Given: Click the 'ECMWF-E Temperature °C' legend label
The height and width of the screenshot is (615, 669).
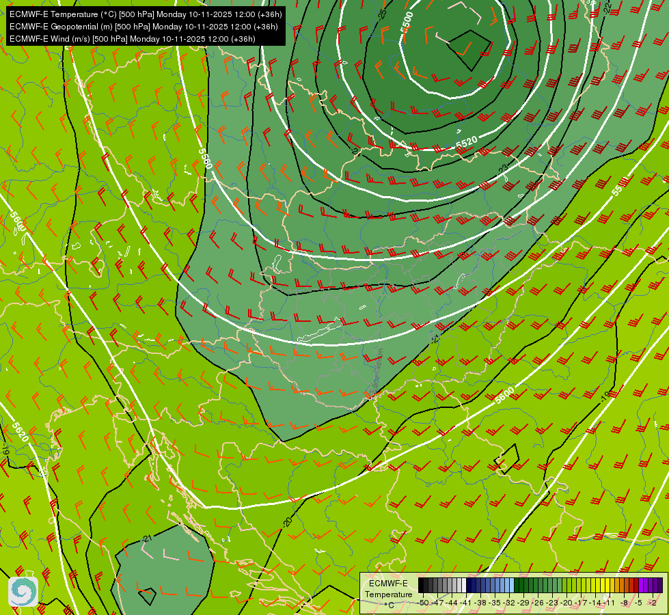Looking at the screenshot, I should tap(388, 594).
